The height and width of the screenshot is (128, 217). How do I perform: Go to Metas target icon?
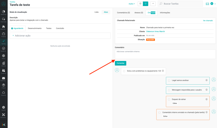tap(4, 56)
